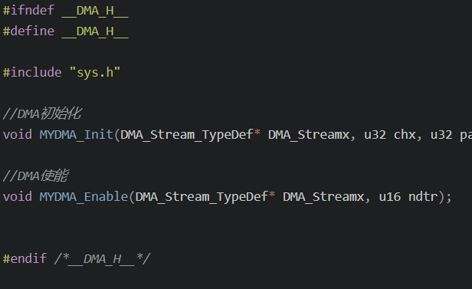Image resolution: width=472 pixels, height=289 pixels.
Task: Click DMA_Stream_TypeDef in MYDMA_Enable declaration
Action: (x=202, y=196)
